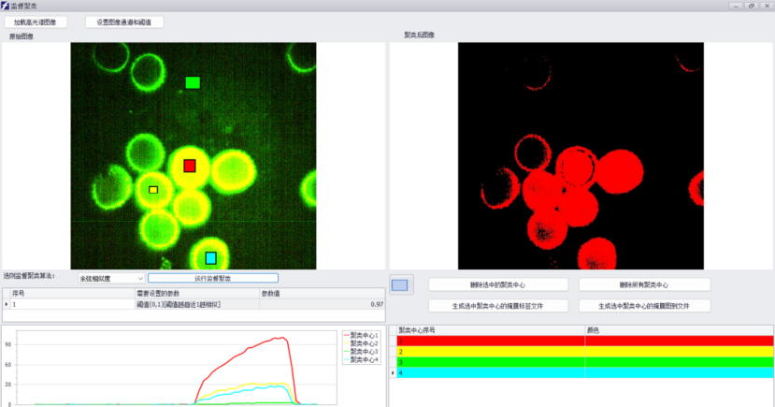Run clustering with the 运行监督聚类 button
The width and height of the screenshot is (775, 407).
[212, 278]
